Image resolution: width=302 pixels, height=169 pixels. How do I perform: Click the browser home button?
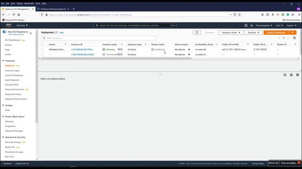tap(19, 15)
